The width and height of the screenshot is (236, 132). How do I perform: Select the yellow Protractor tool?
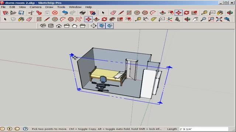(x=153, y=19)
